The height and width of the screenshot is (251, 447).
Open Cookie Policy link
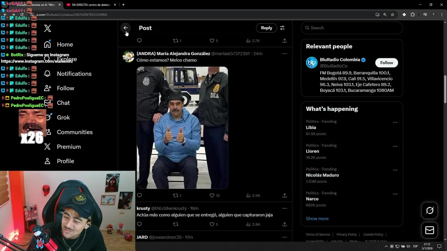click(373, 235)
